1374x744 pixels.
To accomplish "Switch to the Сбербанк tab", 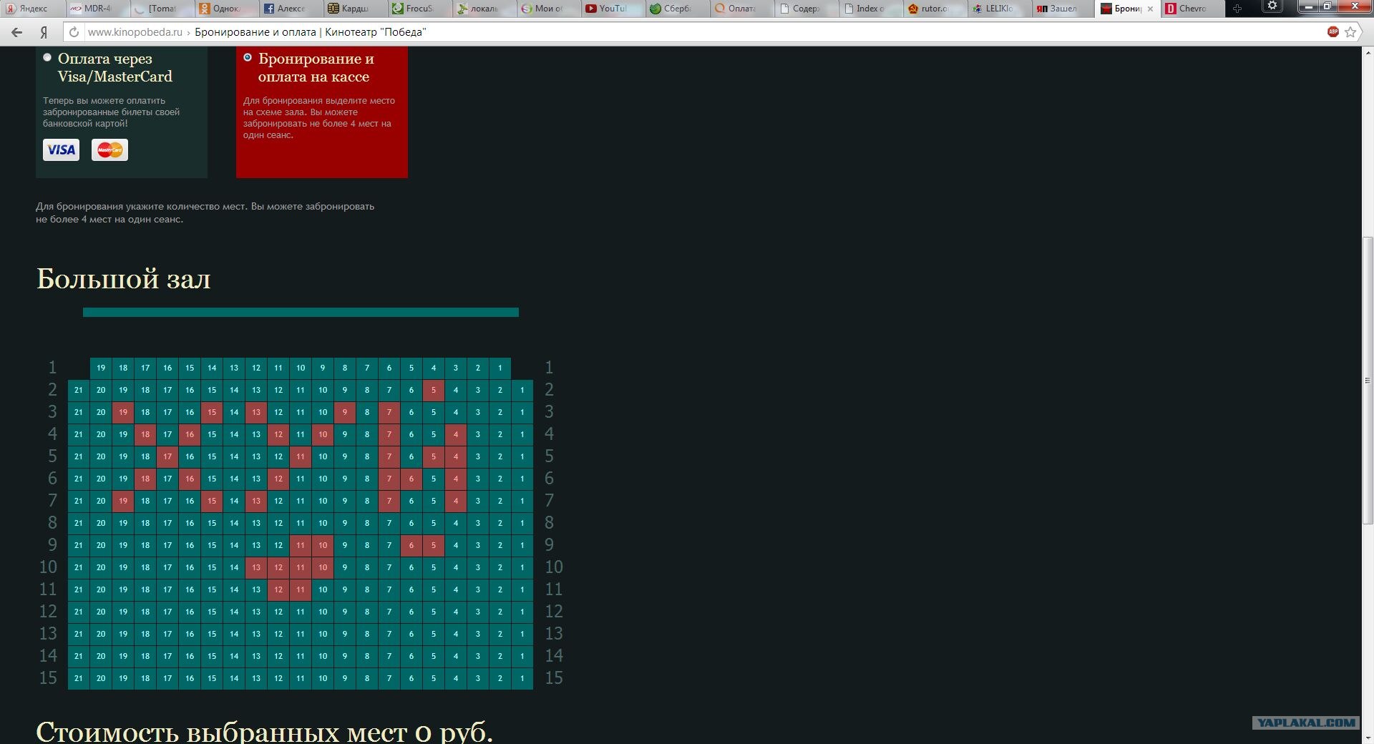I will (x=677, y=9).
